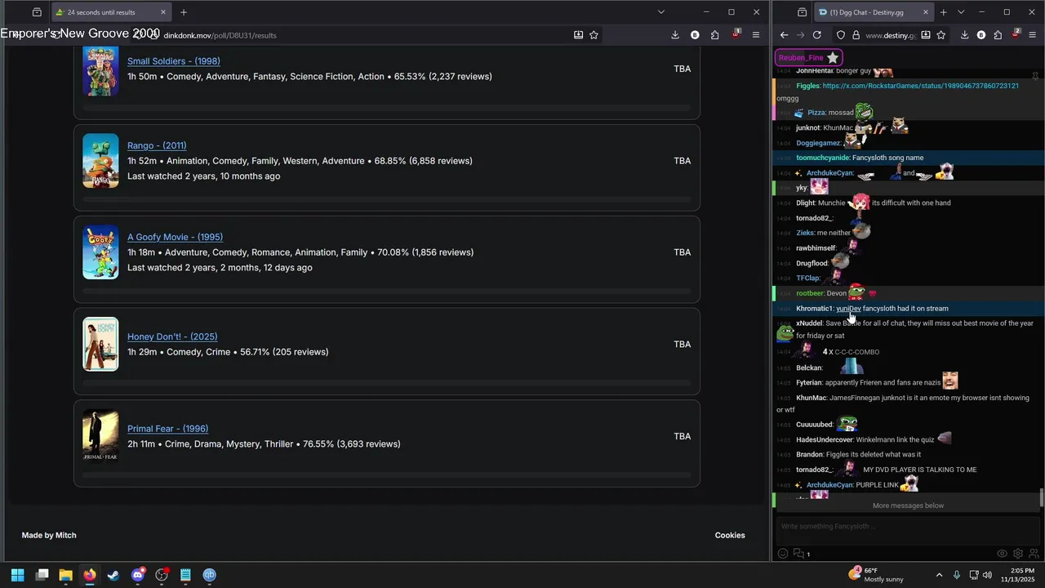Open the Honey Don't! - (2025) link

click(172, 336)
